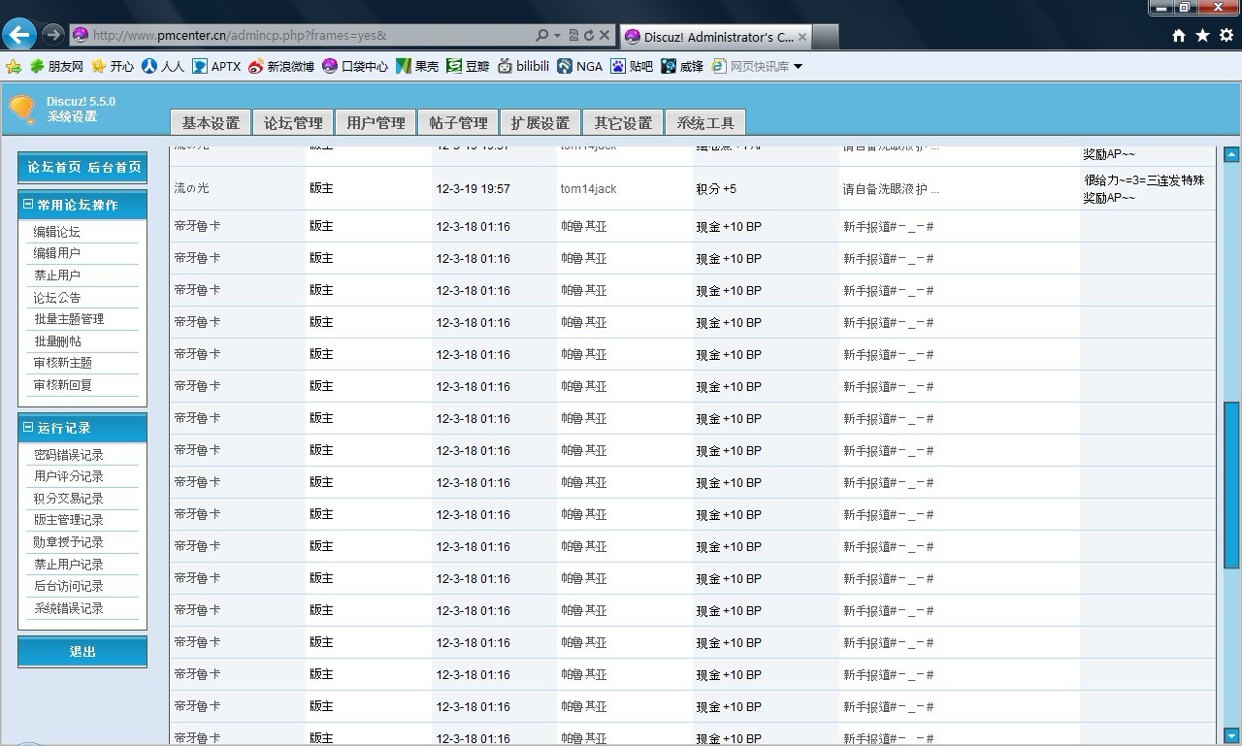
Task: Stop loading with the address bar X
Action: pos(604,35)
